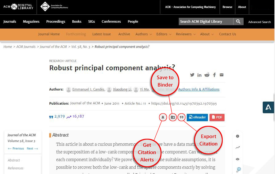Expand the Authors dropdown in journal menu
This screenshot has width=275, height=174.
pyautogui.click(x=143, y=34)
